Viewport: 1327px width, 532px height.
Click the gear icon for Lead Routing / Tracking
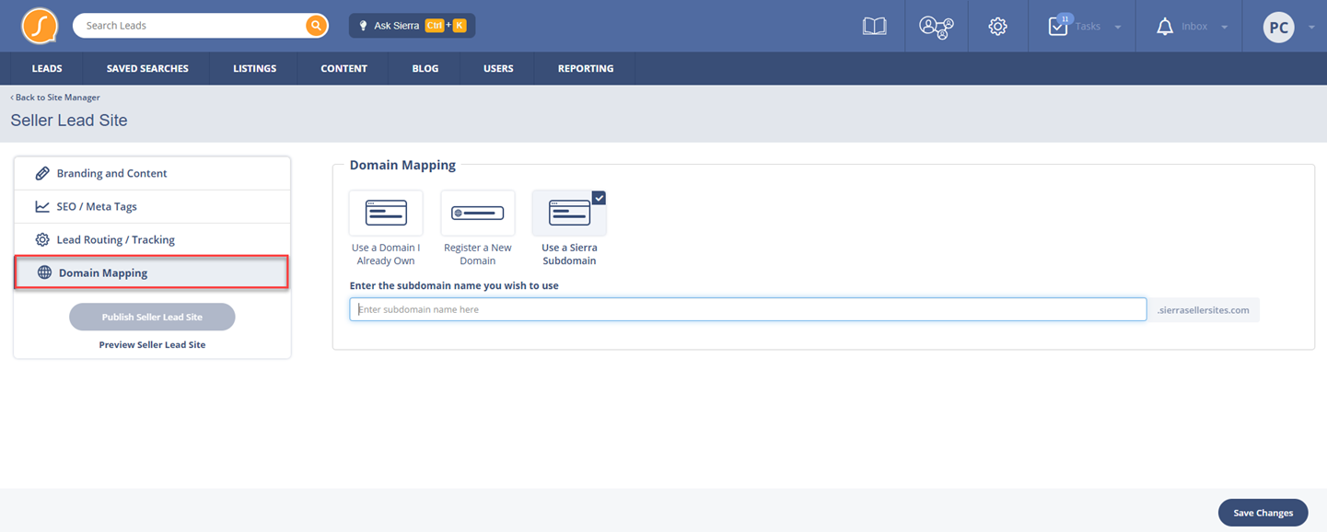click(42, 239)
